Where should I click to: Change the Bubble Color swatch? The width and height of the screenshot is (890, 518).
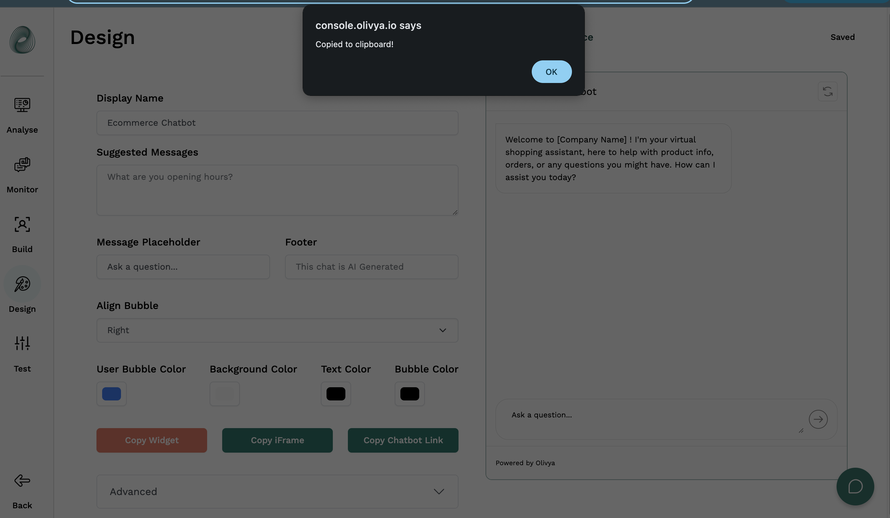(x=410, y=394)
